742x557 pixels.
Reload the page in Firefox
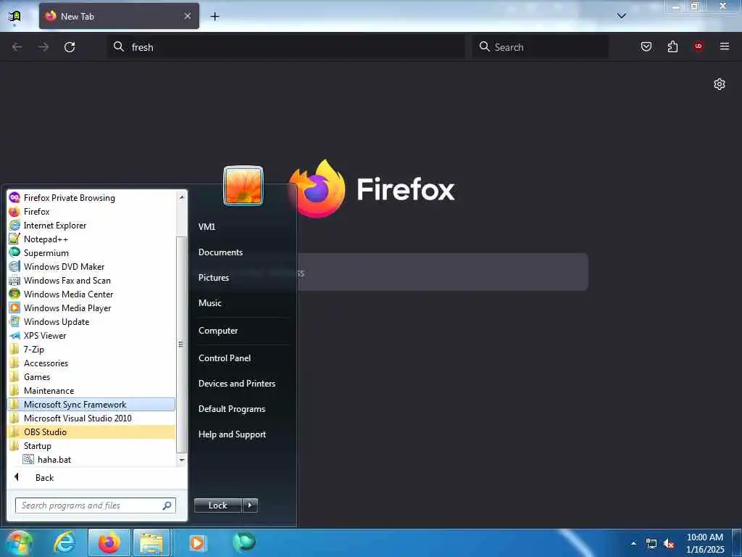(x=70, y=47)
